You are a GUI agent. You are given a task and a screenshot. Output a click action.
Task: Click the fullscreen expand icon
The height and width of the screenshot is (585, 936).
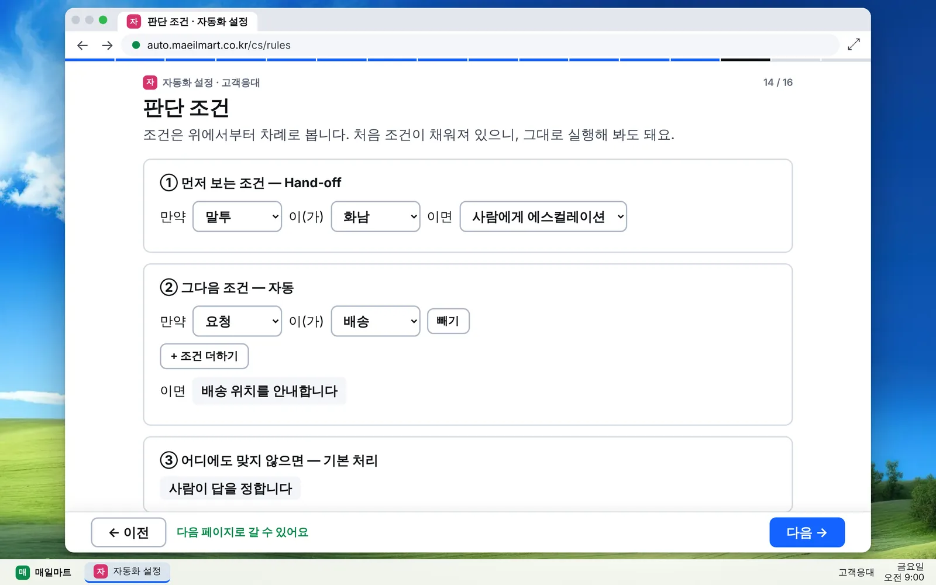(854, 44)
